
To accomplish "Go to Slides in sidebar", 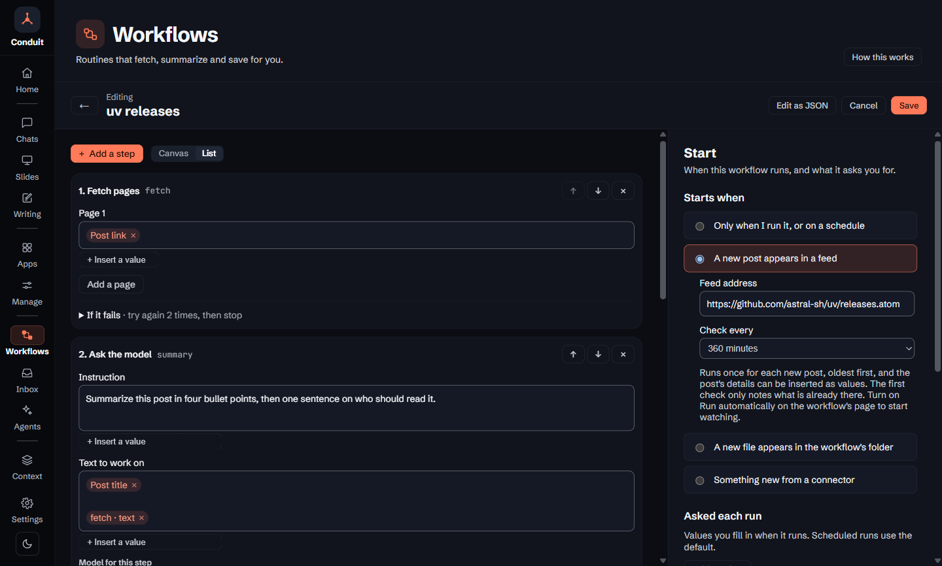I will [x=27, y=168].
